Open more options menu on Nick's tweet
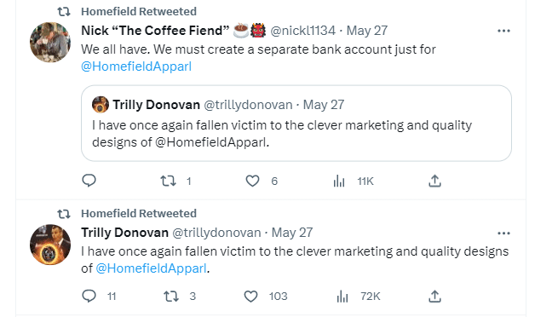This screenshot has width=535, height=317. point(503,31)
